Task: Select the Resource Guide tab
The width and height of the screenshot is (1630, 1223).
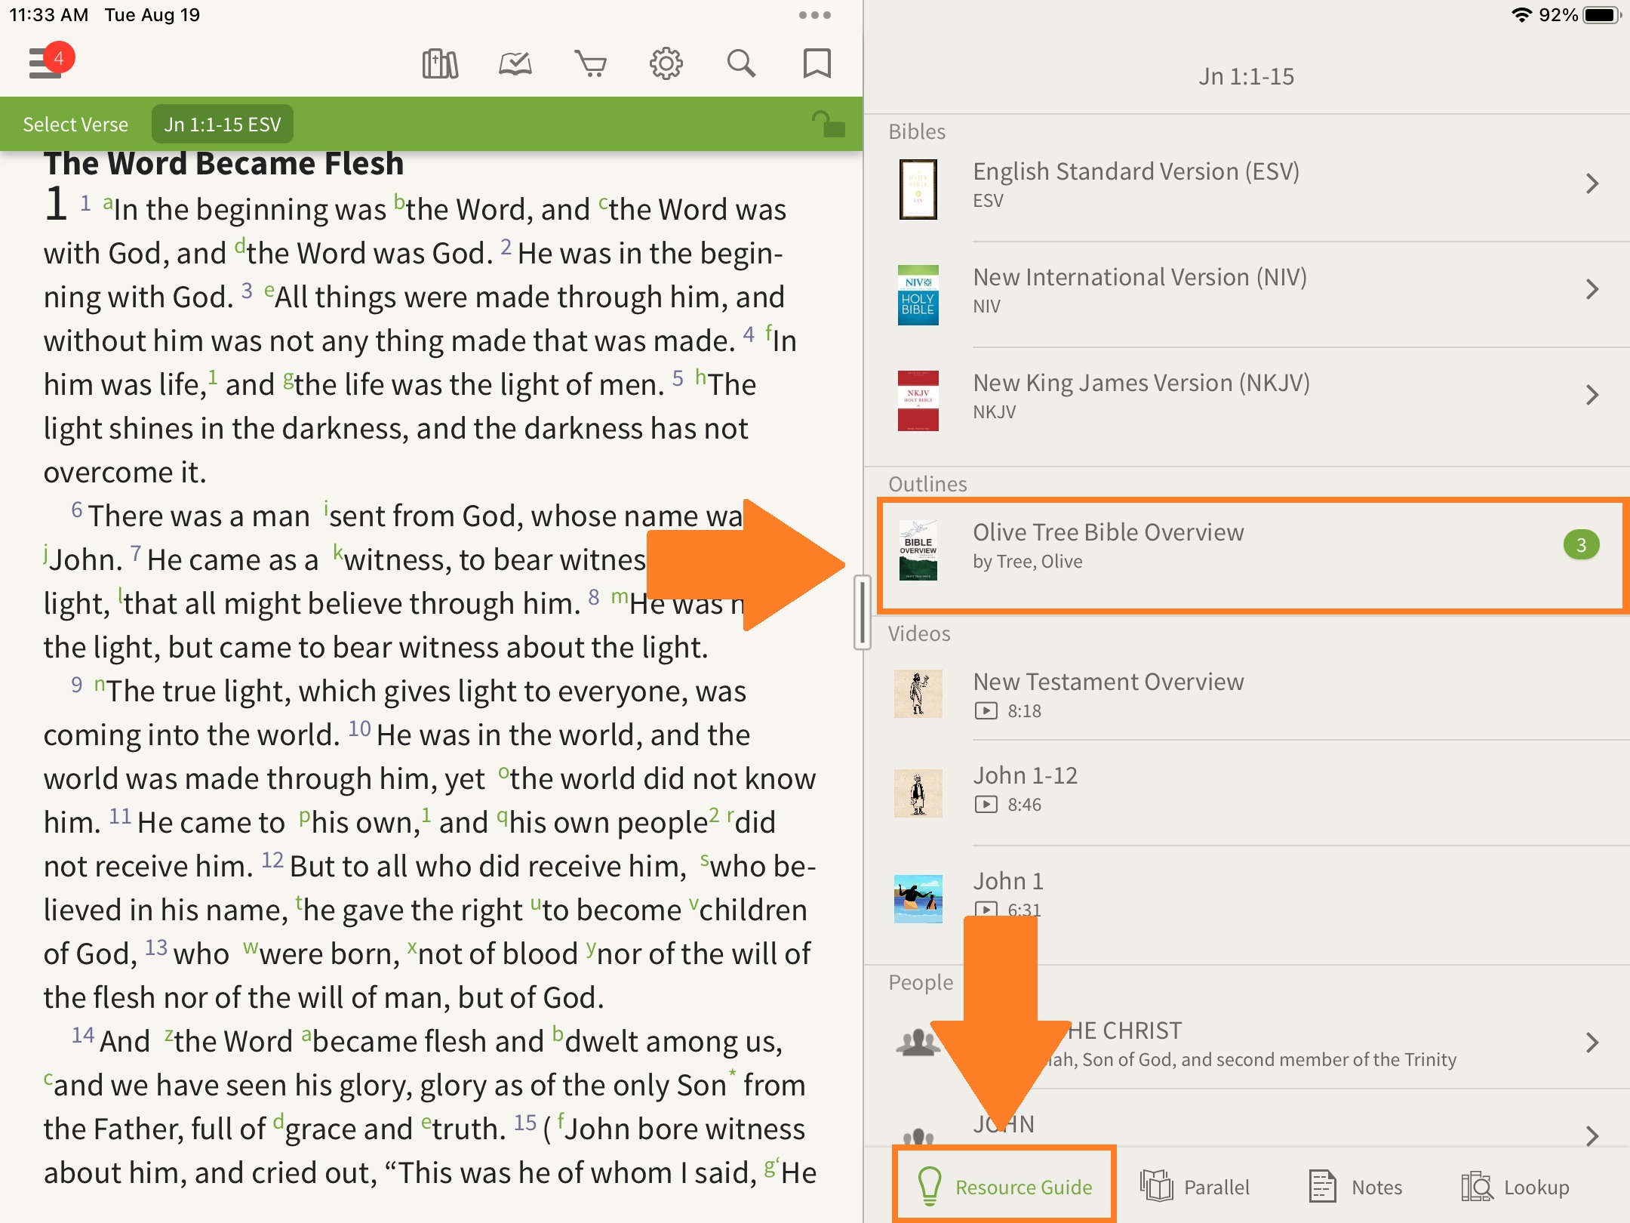Action: click(1004, 1187)
